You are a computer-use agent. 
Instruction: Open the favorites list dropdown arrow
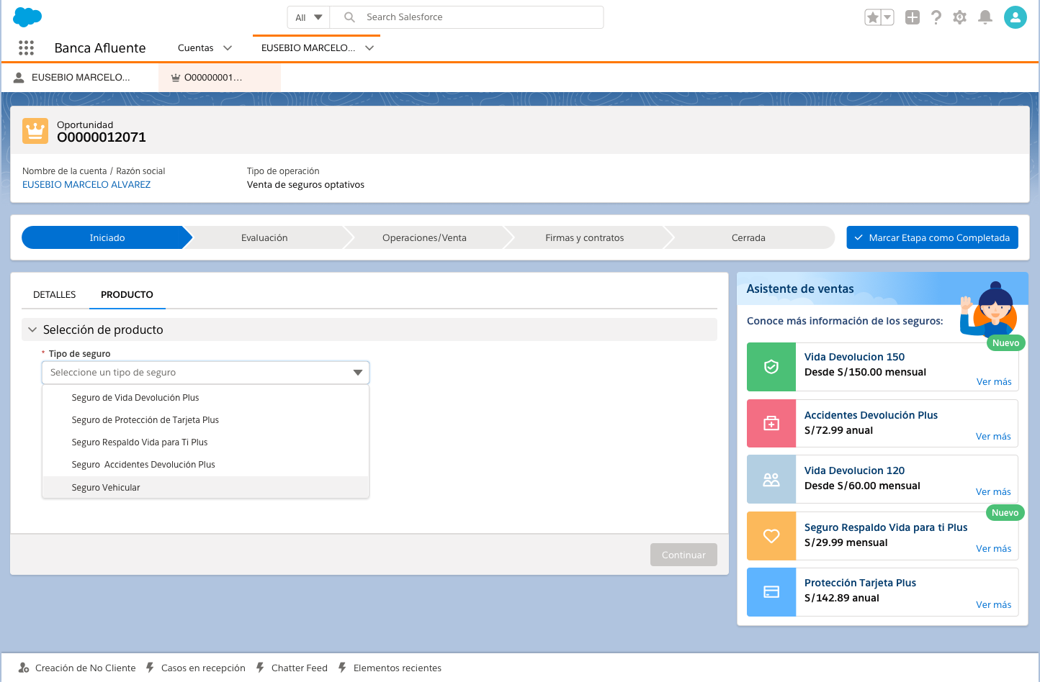(887, 17)
